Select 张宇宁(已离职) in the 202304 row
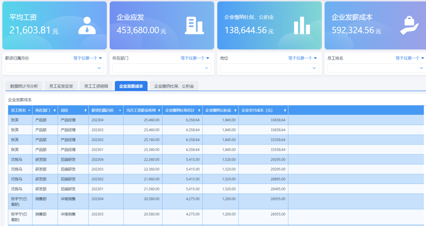This screenshot has width=426, height=226. [x=20, y=201]
